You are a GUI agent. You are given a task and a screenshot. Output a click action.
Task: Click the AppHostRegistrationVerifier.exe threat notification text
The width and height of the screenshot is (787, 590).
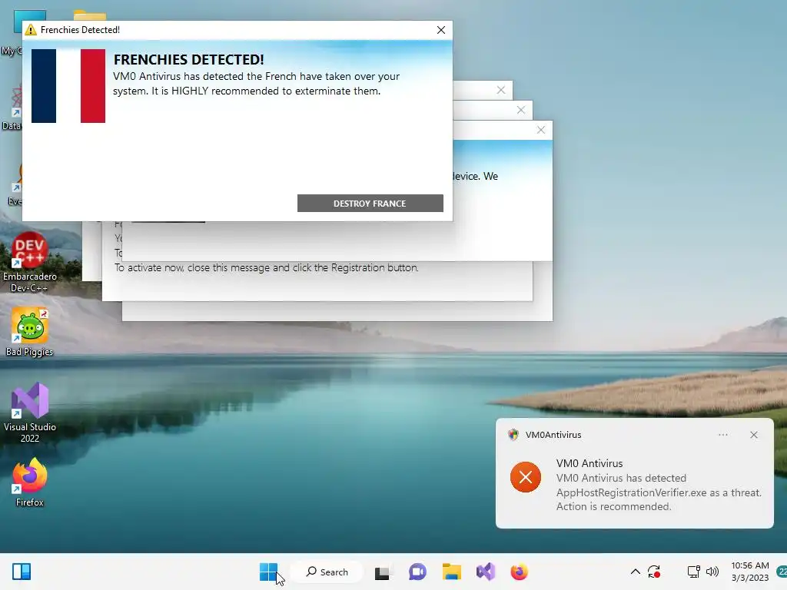[x=659, y=492]
